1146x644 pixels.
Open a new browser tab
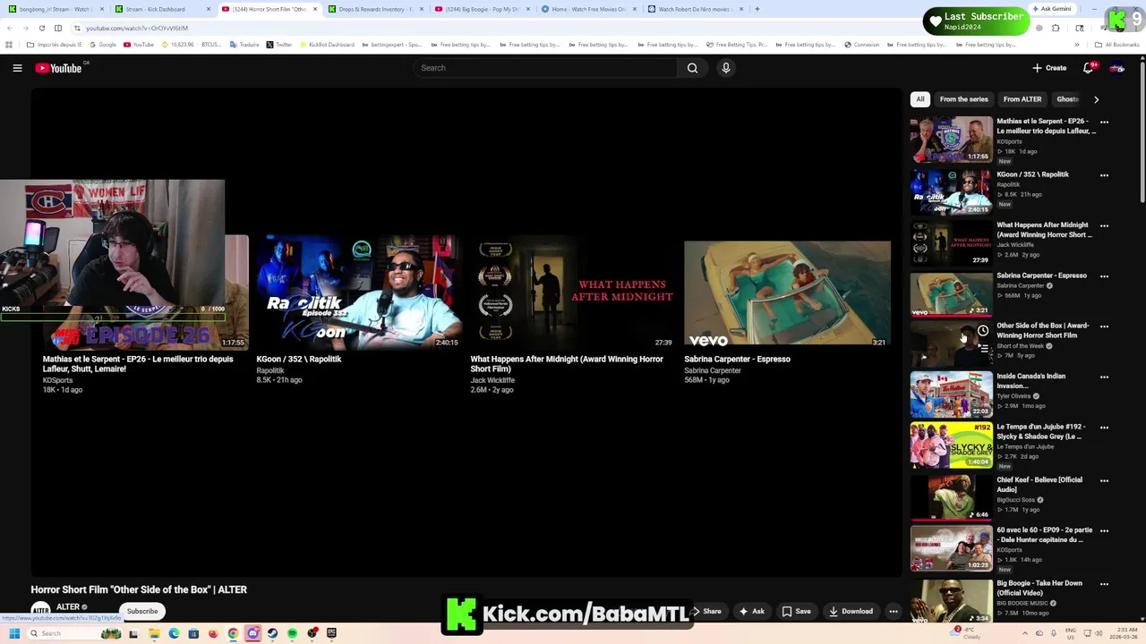(757, 9)
